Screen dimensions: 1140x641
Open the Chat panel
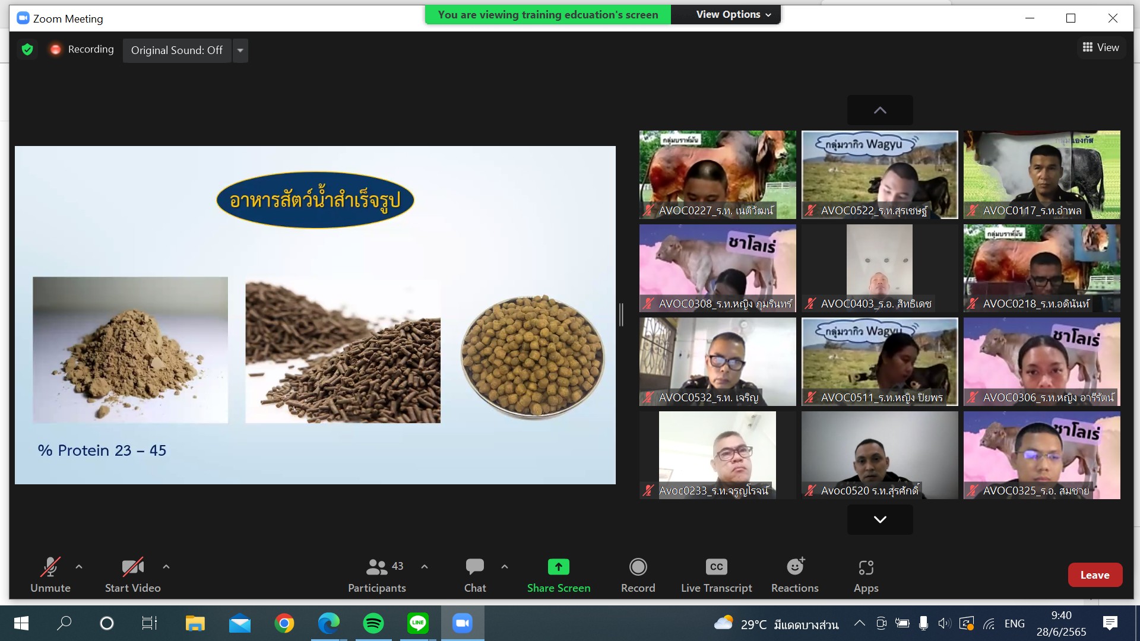coord(475,575)
